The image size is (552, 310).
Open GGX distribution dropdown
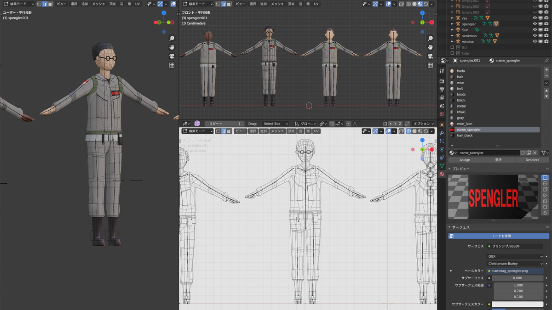tap(515, 257)
